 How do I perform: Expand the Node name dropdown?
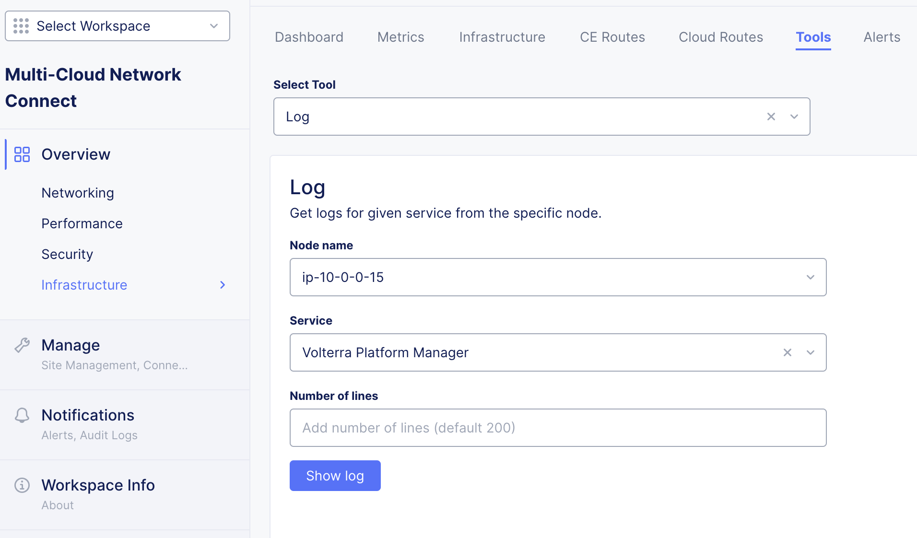tap(811, 277)
